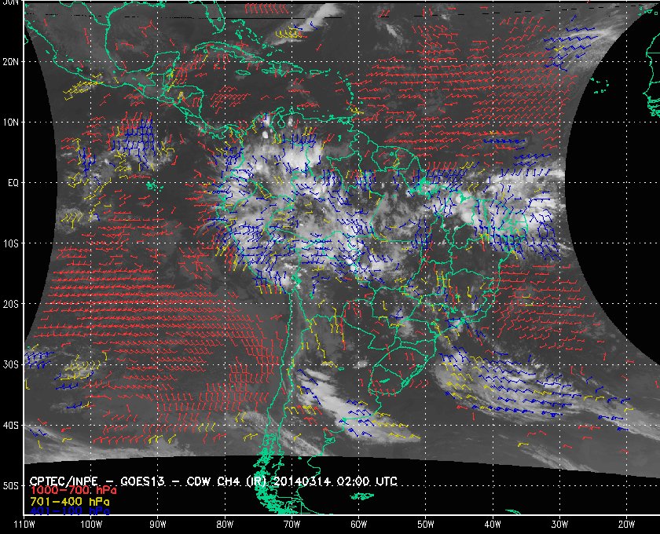The height and width of the screenshot is (534, 660).
Task: Select the "70W" longitude label
Action: coord(291,525)
